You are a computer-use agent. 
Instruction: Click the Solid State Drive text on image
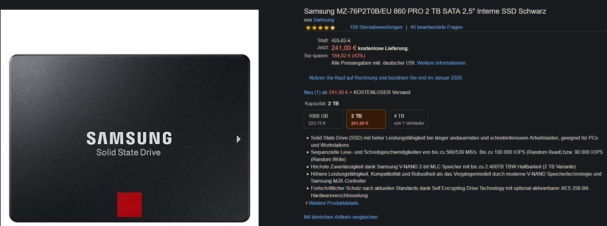click(x=128, y=152)
